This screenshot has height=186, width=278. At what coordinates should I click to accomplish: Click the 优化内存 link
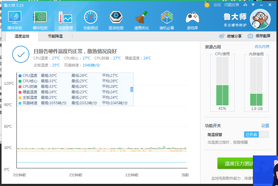pos(262,47)
